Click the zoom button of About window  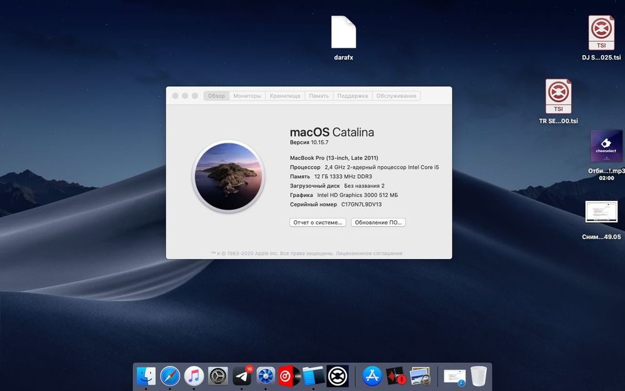point(195,96)
